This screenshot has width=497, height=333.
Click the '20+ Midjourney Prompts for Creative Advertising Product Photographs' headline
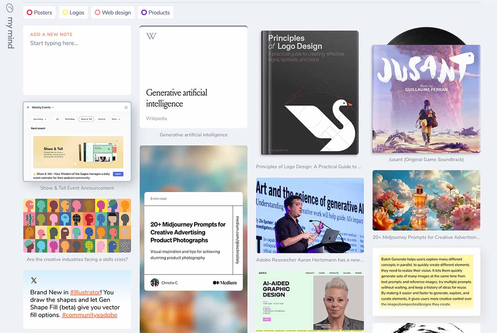tap(188, 232)
